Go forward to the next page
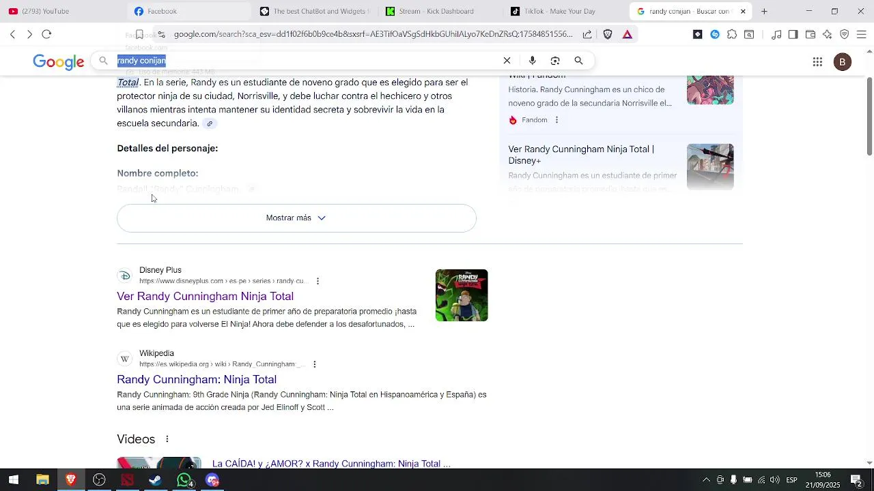This screenshot has width=874, height=491. pyautogui.click(x=29, y=34)
